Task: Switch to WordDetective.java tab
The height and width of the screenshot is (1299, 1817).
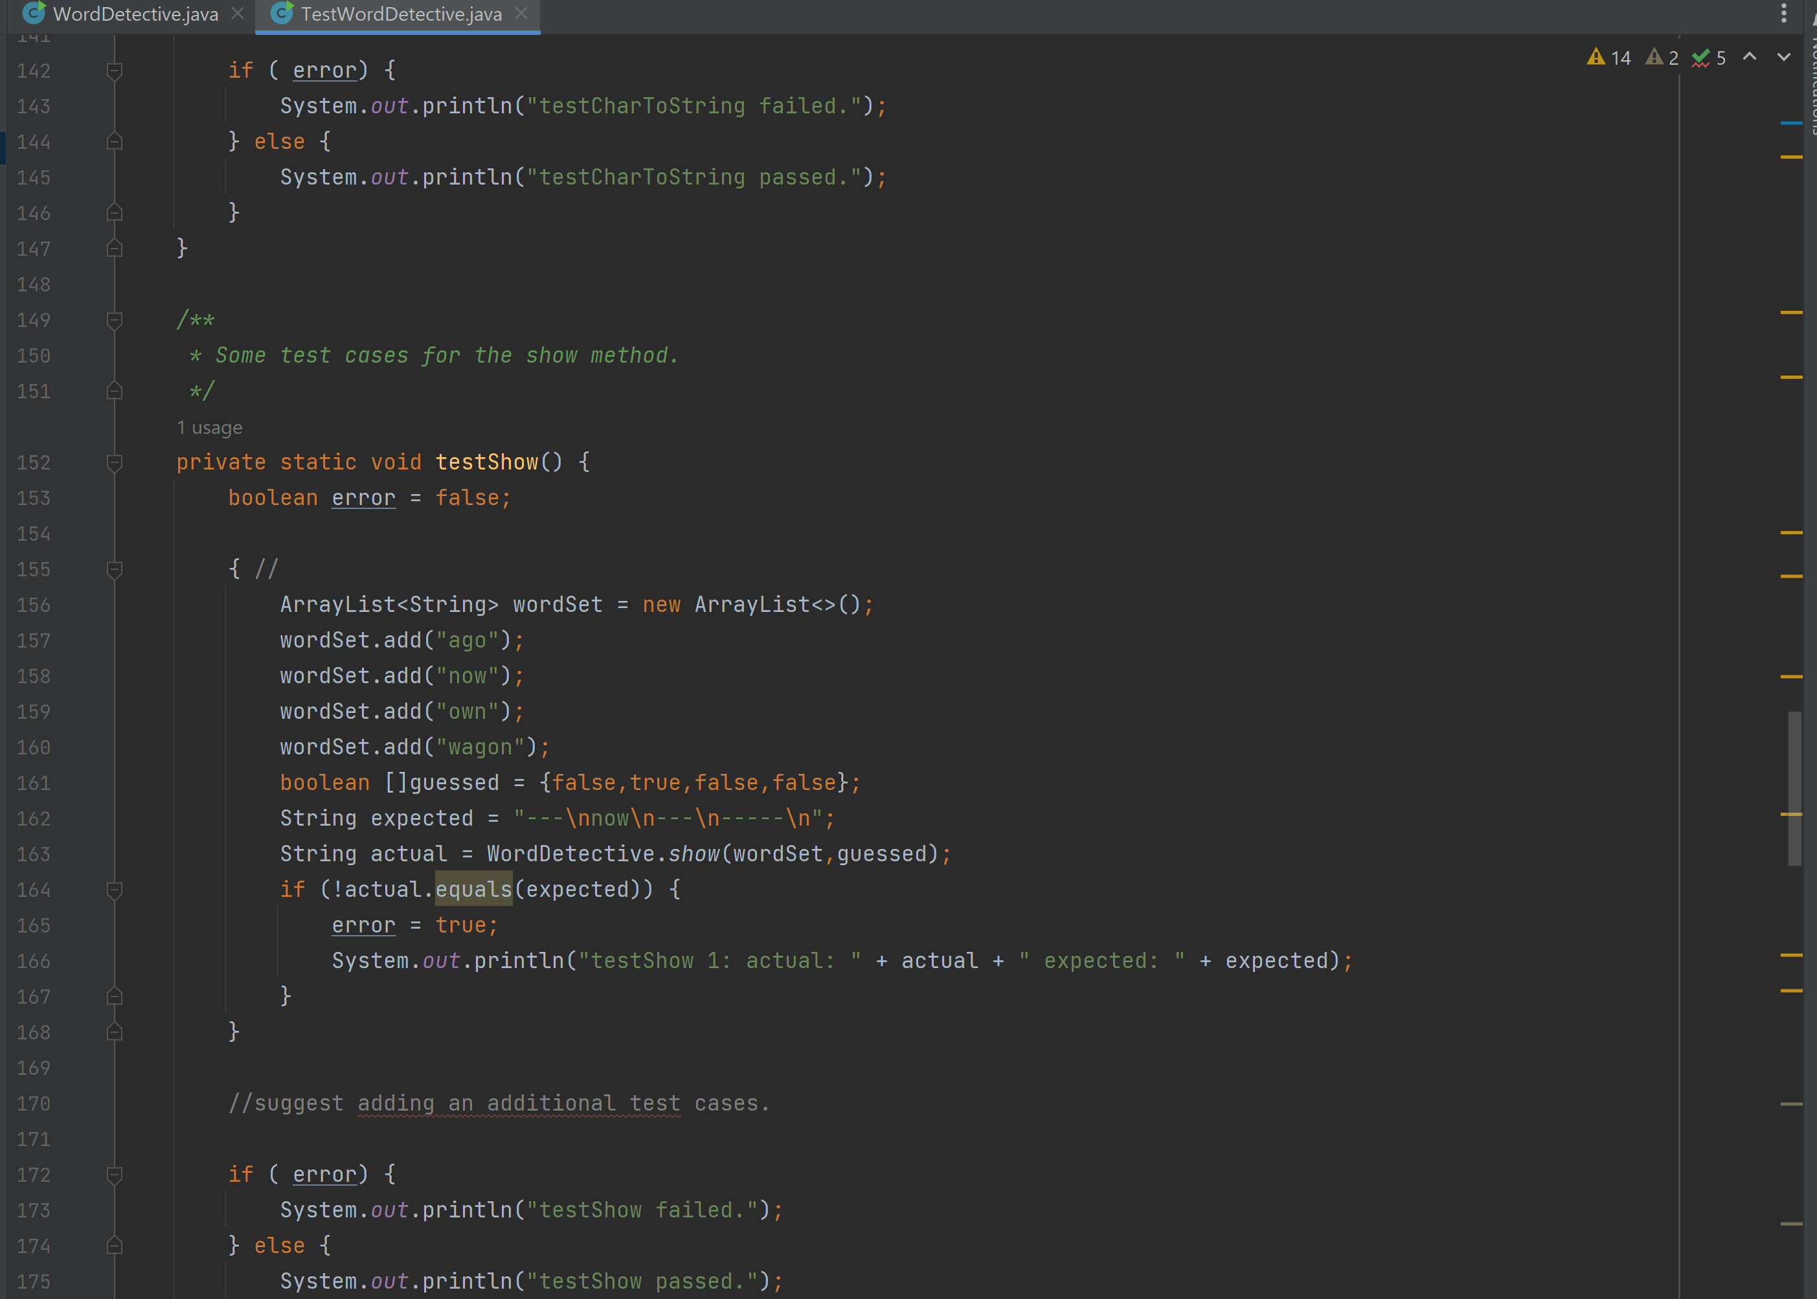Action: tap(122, 14)
